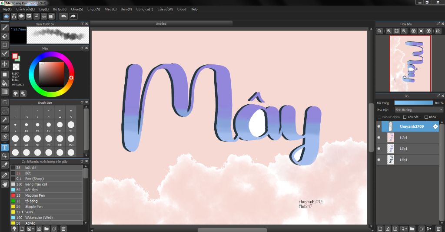The height and width of the screenshot is (232, 445).
Task: Open the Công cụ(T) menu
Action: point(144,9)
